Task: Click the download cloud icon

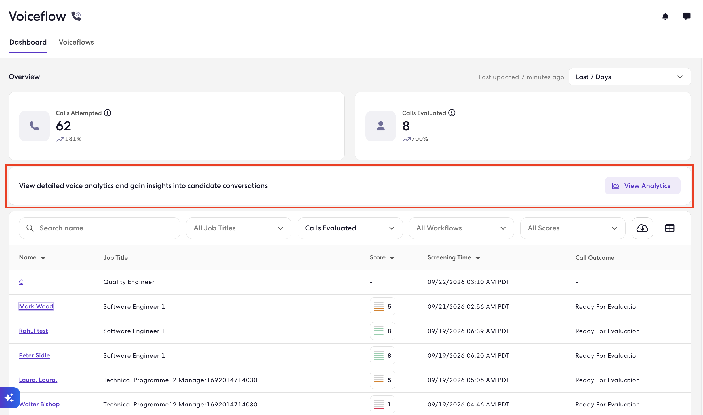Action: [x=642, y=228]
